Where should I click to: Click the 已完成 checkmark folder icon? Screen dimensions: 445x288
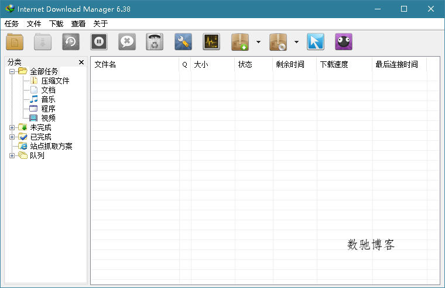pos(23,137)
